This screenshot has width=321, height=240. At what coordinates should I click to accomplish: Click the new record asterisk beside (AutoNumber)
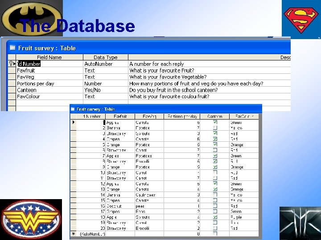74,234
